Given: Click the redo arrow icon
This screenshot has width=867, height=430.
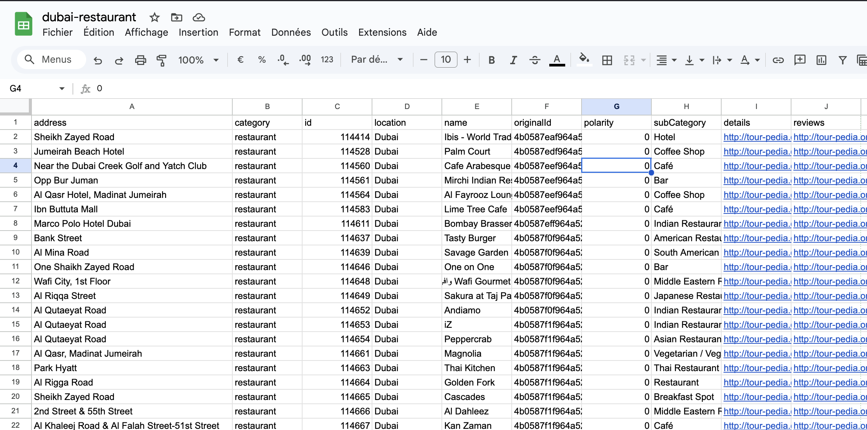Looking at the screenshot, I should pos(119,60).
